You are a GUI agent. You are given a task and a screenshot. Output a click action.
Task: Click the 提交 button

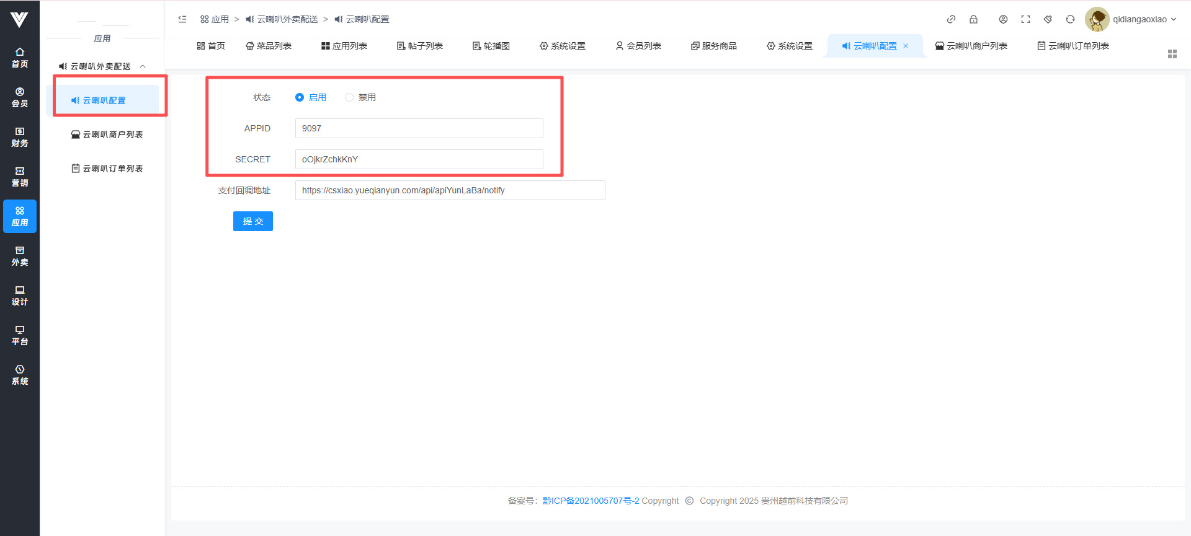tap(252, 221)
